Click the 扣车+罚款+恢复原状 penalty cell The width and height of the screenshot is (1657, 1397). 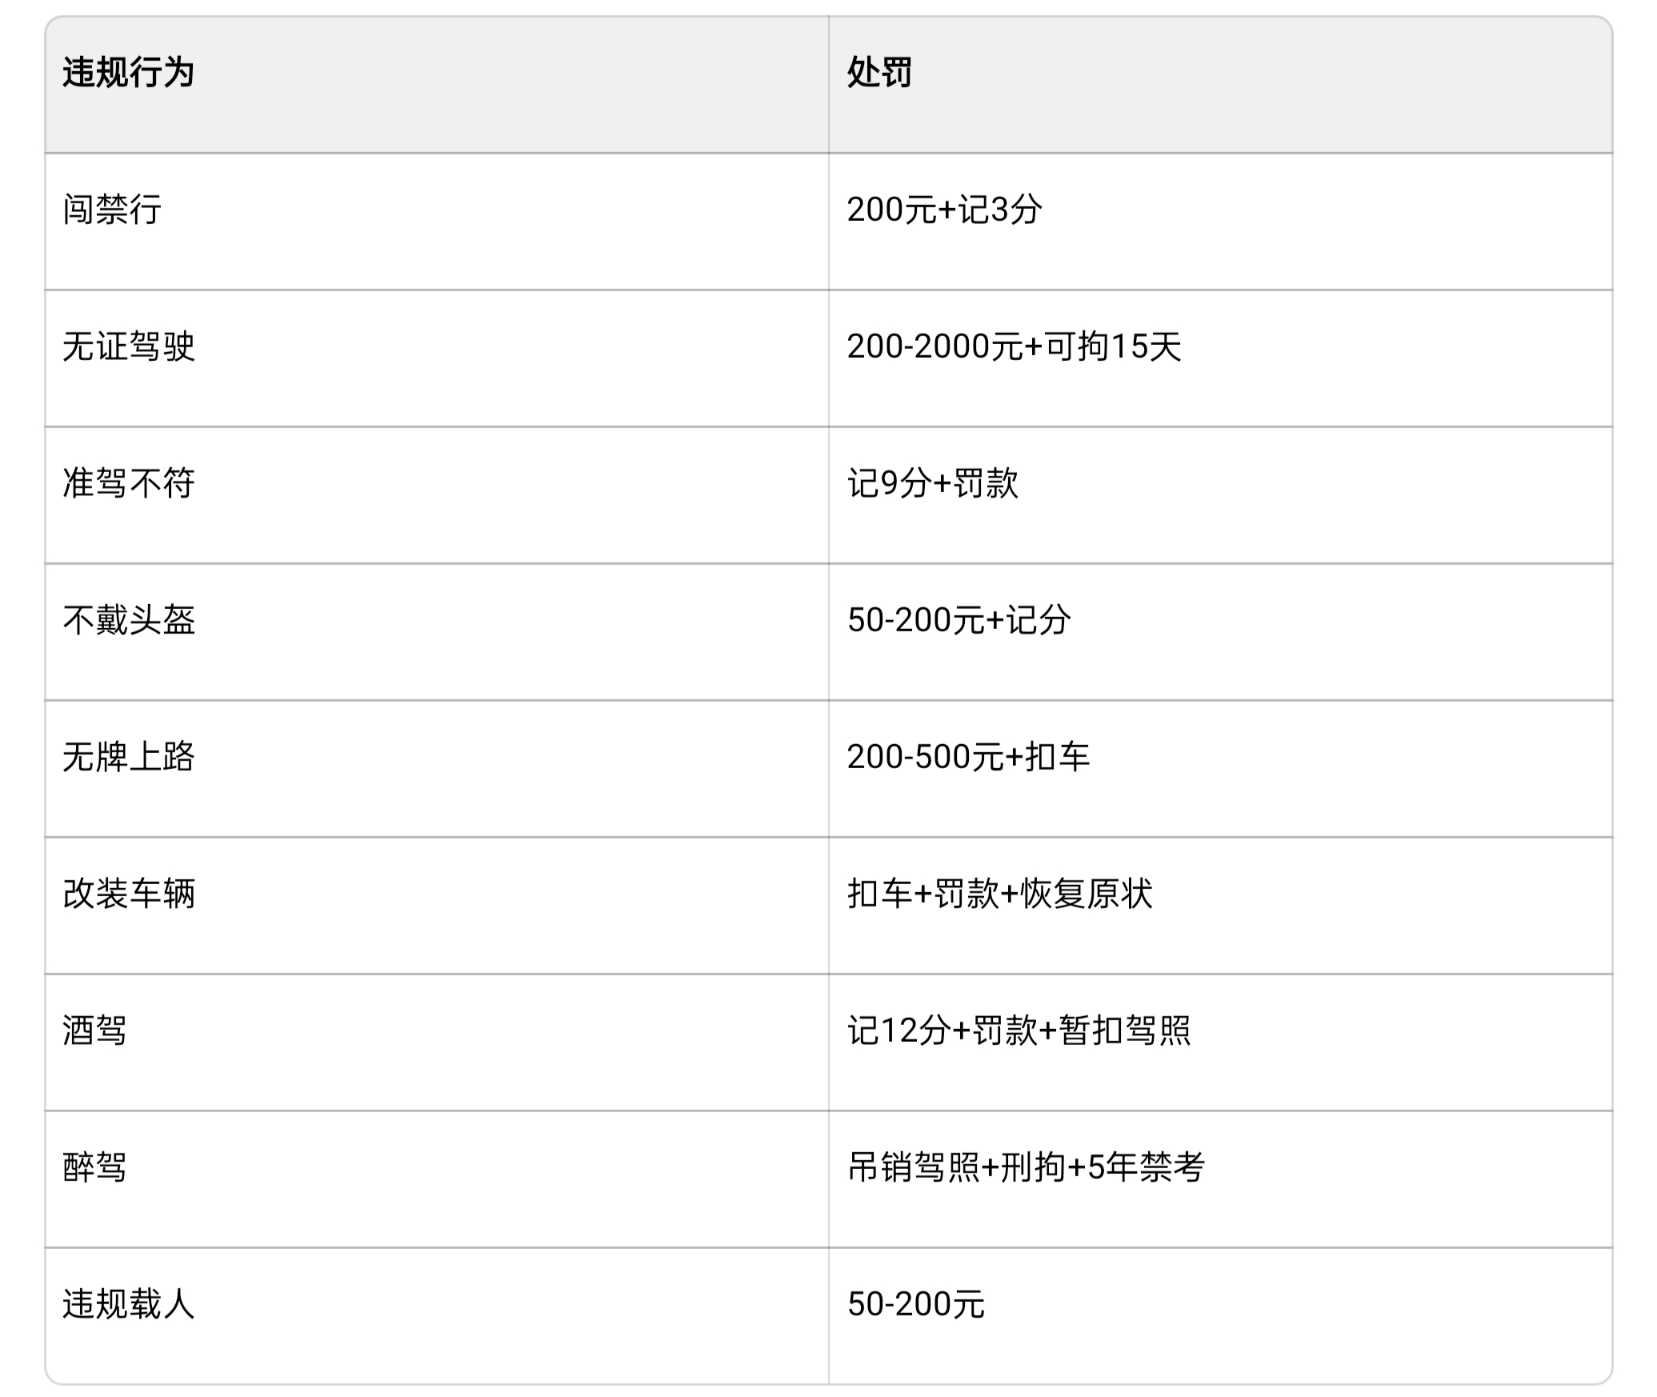(1000, 895)
